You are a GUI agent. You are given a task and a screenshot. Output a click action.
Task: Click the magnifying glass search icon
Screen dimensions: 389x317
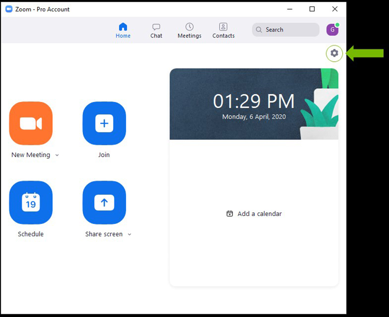coord(259,30)
